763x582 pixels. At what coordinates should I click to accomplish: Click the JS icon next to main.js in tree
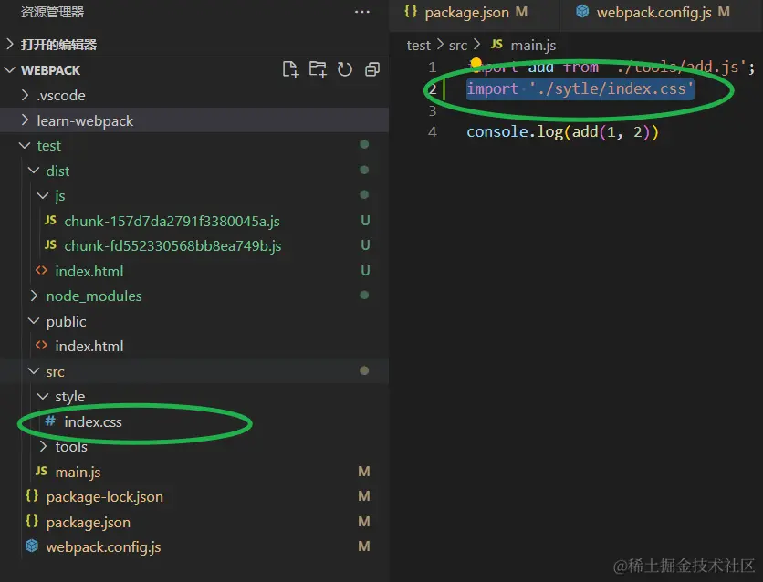[x=41, y=471]
